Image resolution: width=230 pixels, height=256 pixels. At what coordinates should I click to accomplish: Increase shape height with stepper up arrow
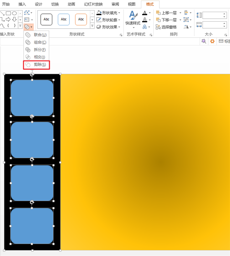click(x=224, y=14)
